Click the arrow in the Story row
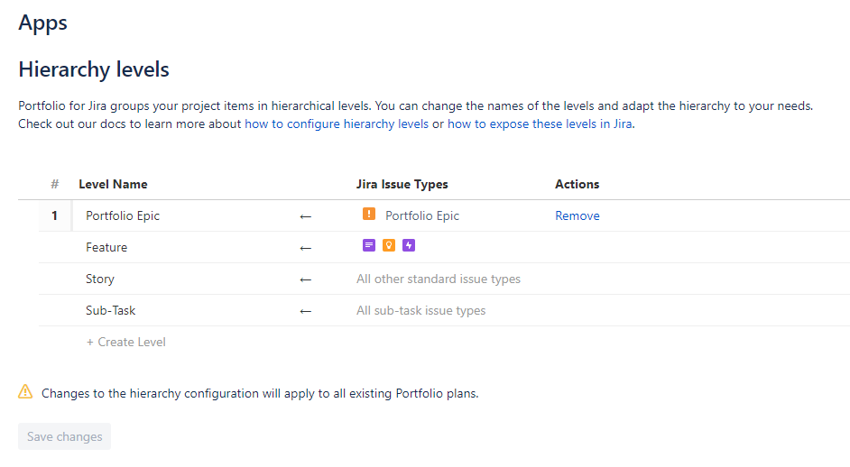This screenshot has height=467, width=850. [x=306, y=279]
